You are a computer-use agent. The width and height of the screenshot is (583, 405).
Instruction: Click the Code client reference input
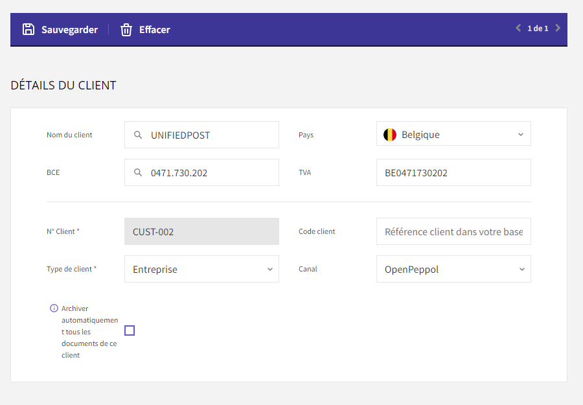[x=453, y=231]
